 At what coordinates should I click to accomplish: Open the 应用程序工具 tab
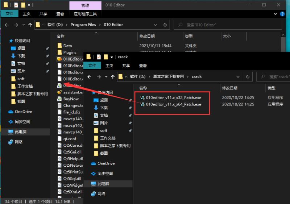point(85,14)
